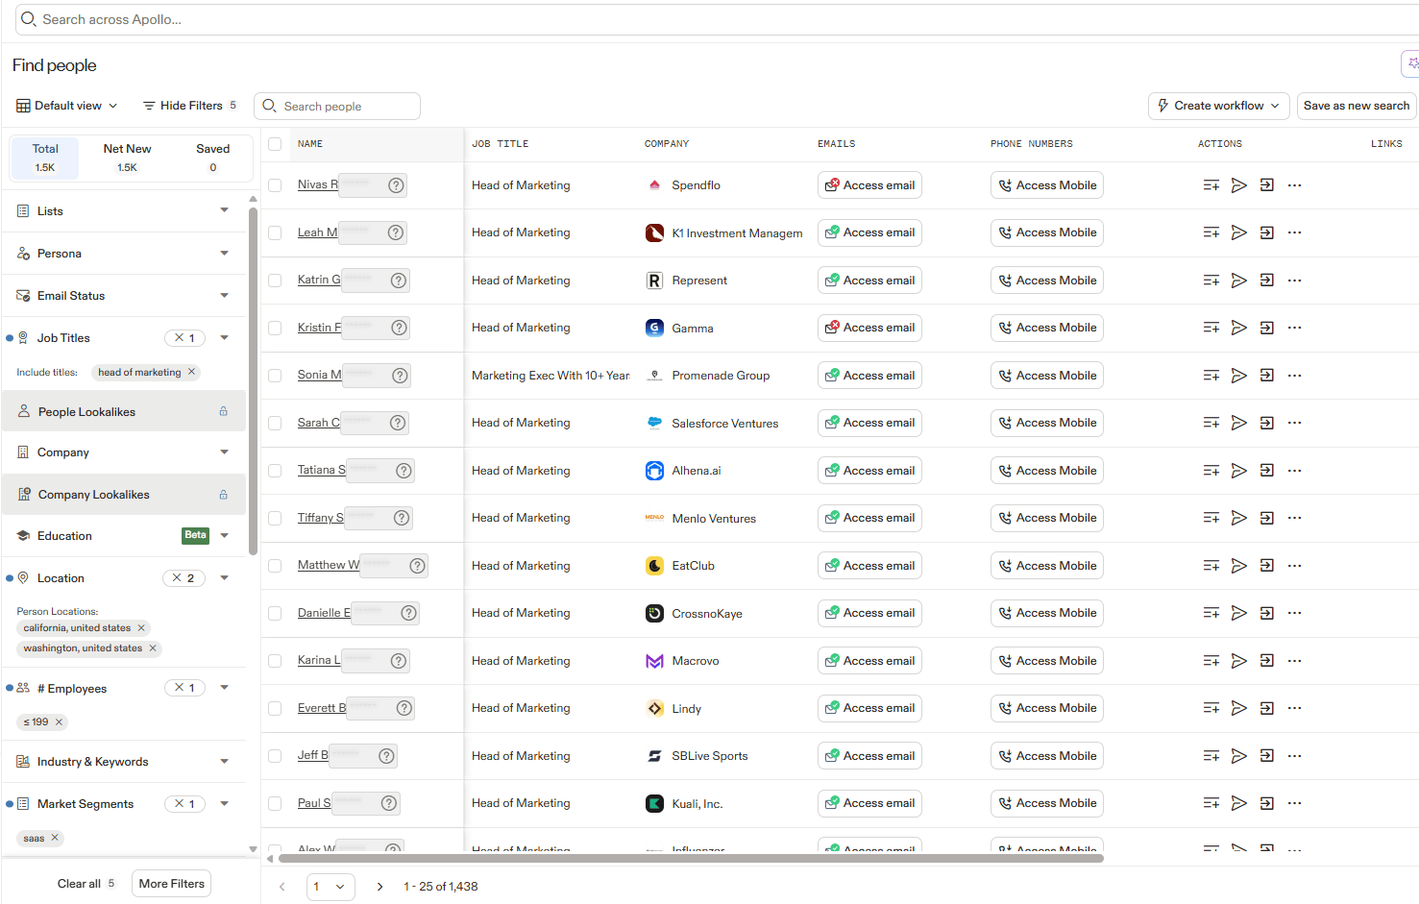This screenshot has width=1419, height=904.
Task: Select the Nivas R row checkbox
Action: [x=275, y=185]
